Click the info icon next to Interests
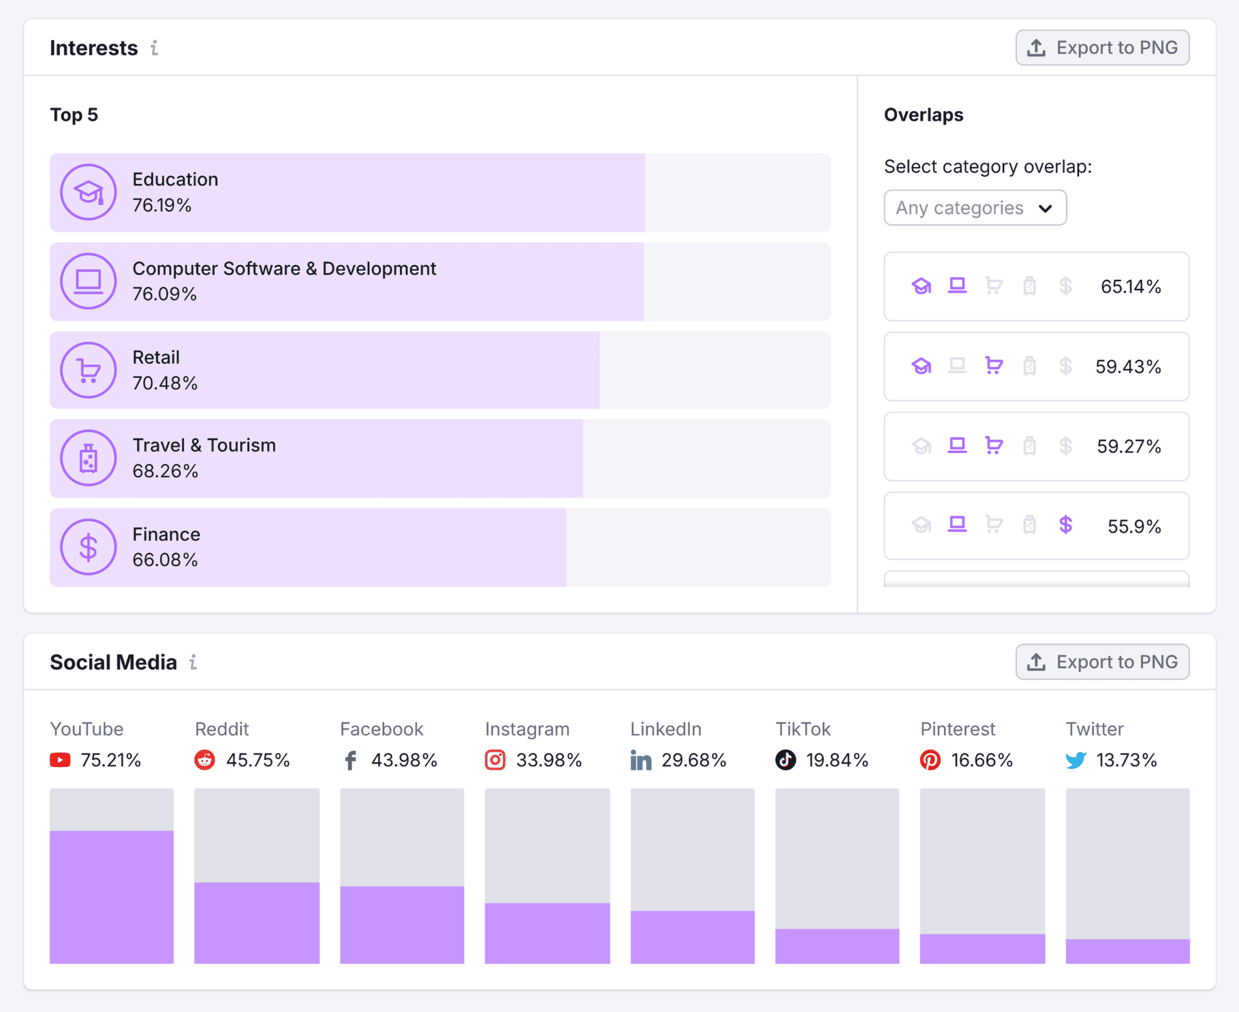Screen dimensions: 1239x1012 [154, 48]
